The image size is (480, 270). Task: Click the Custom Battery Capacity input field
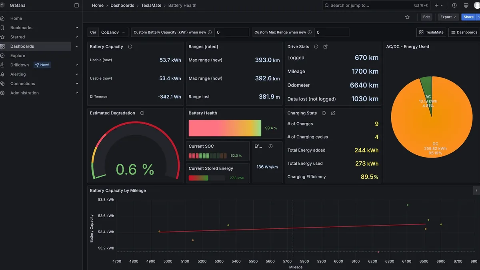232,32
